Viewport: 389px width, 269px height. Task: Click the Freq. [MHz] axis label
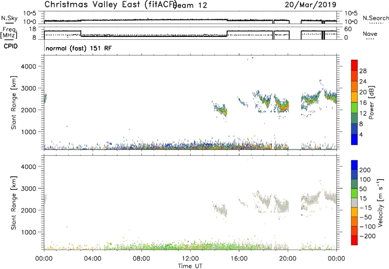[9, 33]
